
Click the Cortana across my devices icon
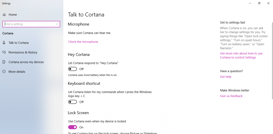tap(4, 62)
